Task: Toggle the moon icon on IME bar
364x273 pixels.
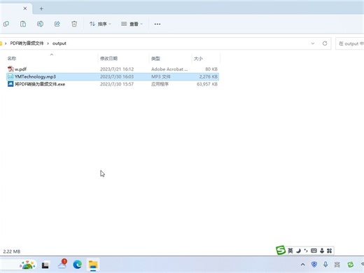Action: (298, 251)
